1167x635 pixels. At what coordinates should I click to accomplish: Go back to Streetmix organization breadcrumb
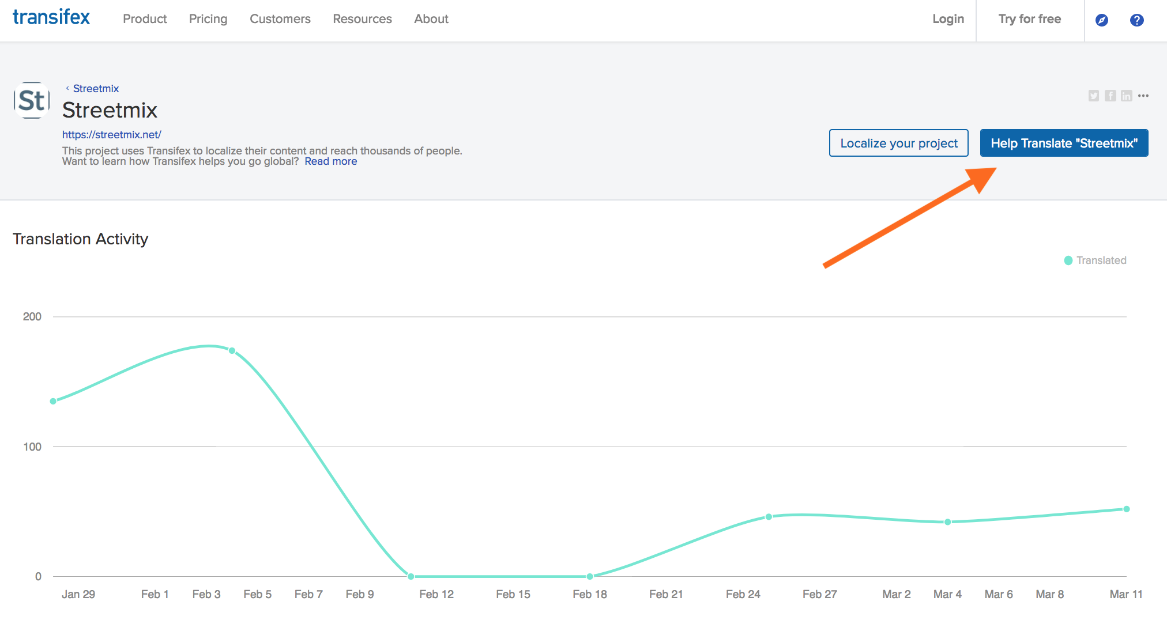pos(96,89)
